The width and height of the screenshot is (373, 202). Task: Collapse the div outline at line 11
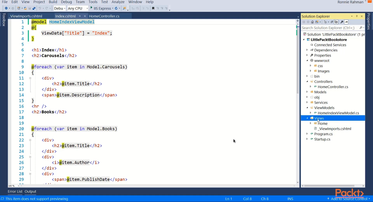click(30, 78)
